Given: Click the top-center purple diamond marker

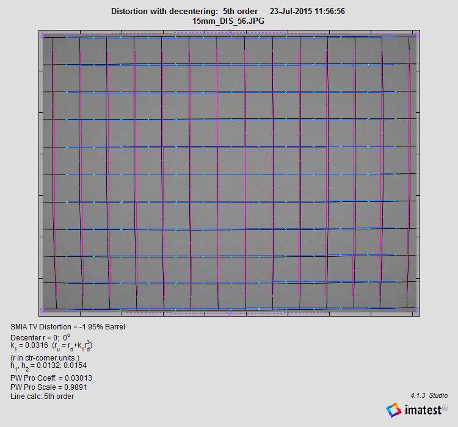Looking at the screenshot, I should click(x=229, y=36).
